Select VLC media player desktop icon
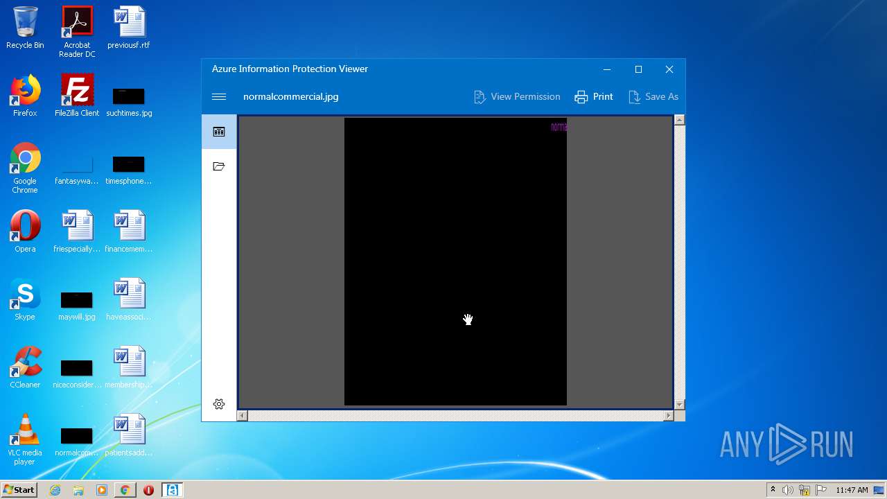This screenshot has width=887, height=499. (x=25, y=439)
